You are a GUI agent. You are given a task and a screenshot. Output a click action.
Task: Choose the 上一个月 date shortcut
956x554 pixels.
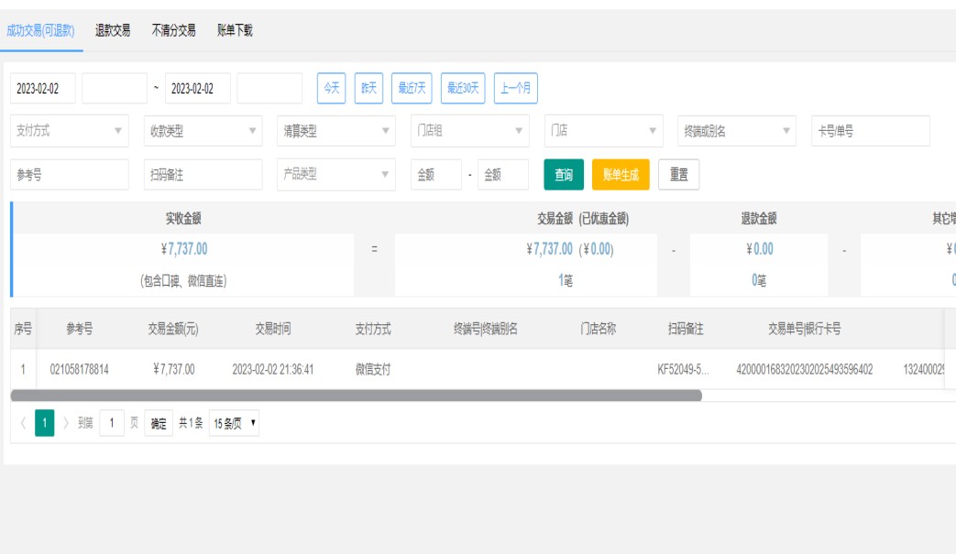pyautogui.click(x=515, y=89)
